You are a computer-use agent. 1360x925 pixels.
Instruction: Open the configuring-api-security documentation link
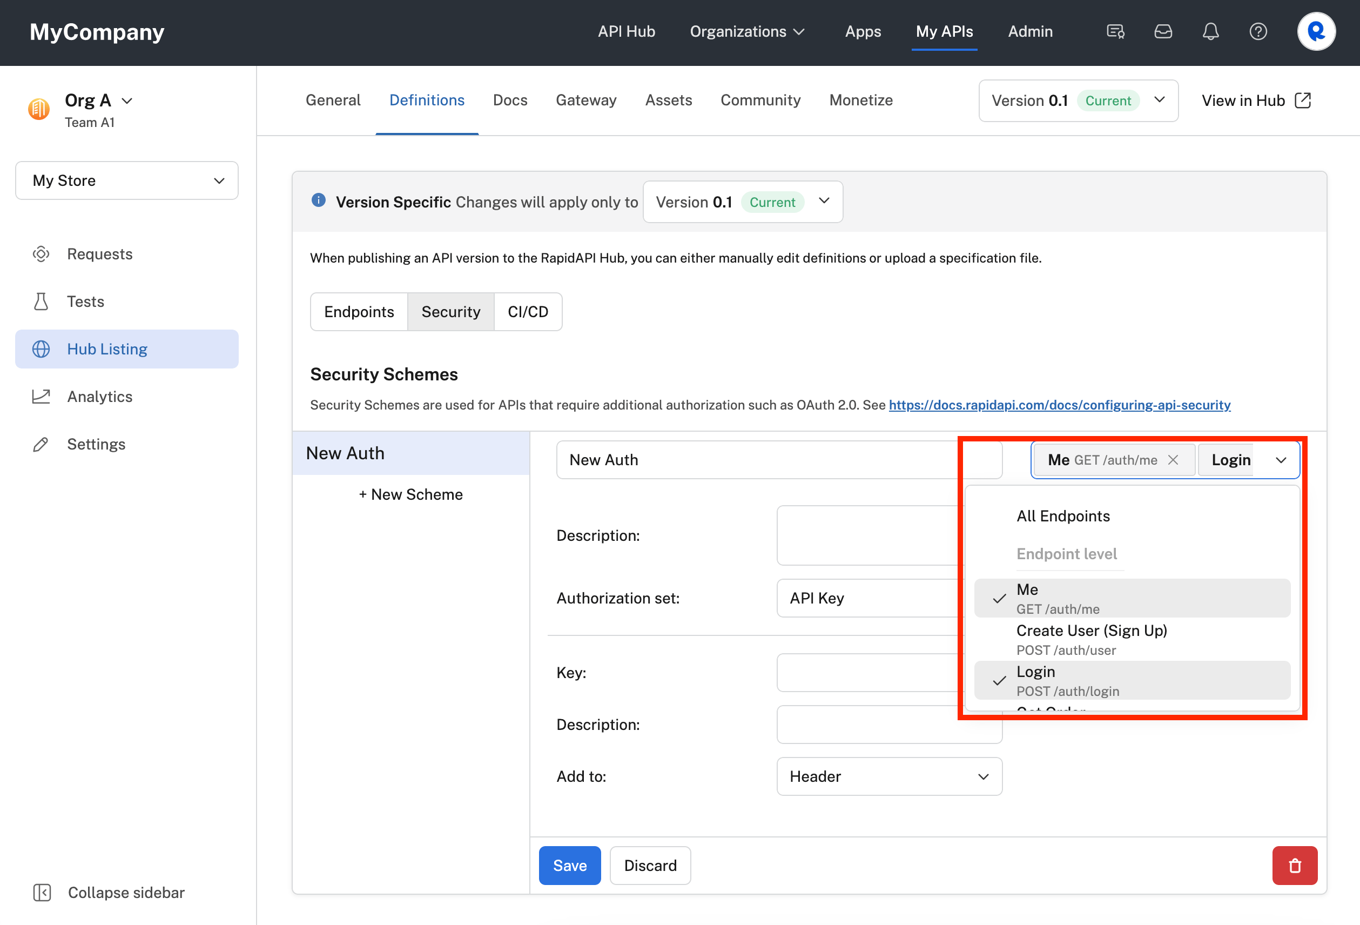1059,405
